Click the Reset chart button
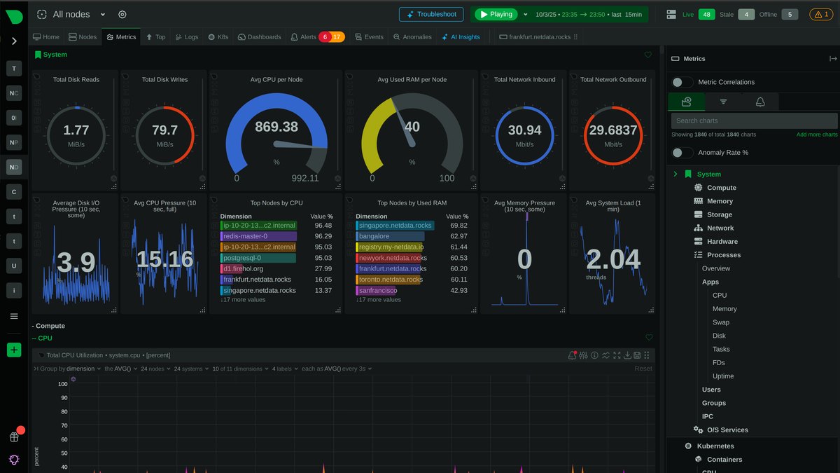Viewport: 840px width, 473px height. point(643,369)
